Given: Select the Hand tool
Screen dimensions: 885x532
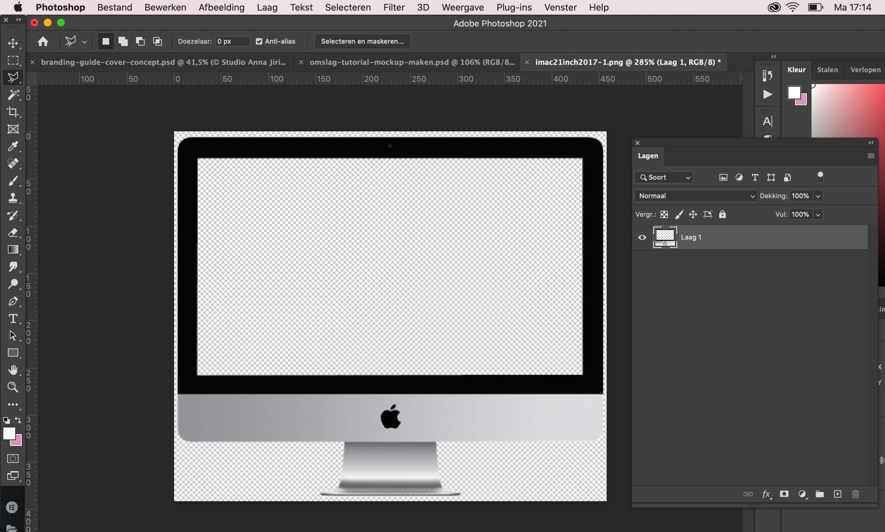Looking at the screenshot, I should tap(13, 370).
